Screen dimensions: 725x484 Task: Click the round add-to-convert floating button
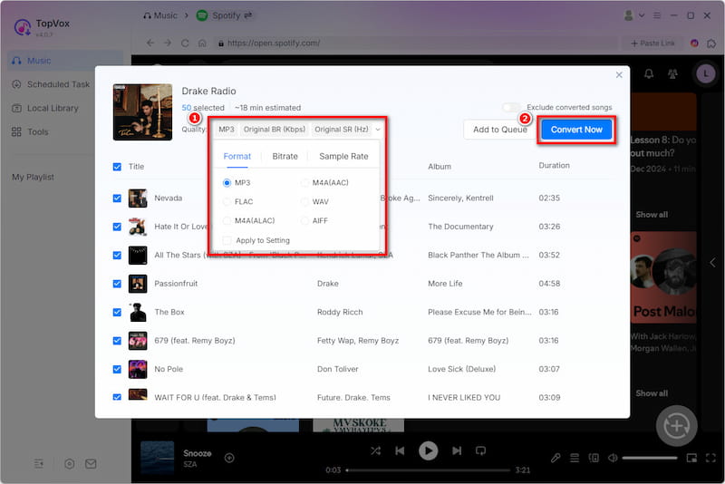coord(677,425)
